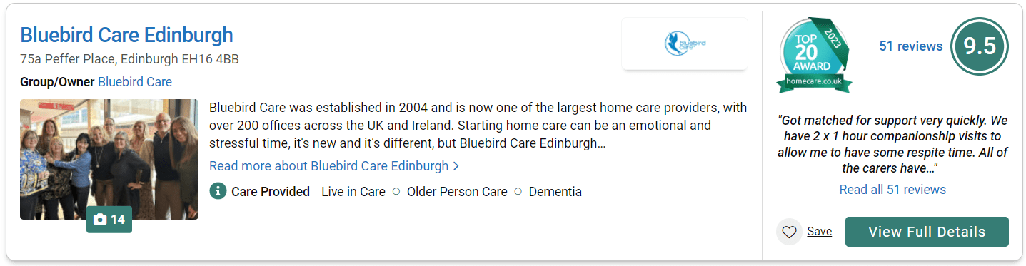Click the camera icon on photo badge
The height and width of the screenshot is (266, 1026).
100,220
